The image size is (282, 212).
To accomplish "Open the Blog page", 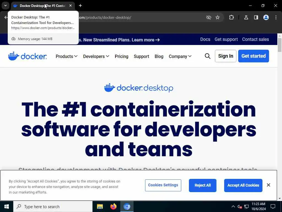I will pyautogui.click(x=159, y=56).
